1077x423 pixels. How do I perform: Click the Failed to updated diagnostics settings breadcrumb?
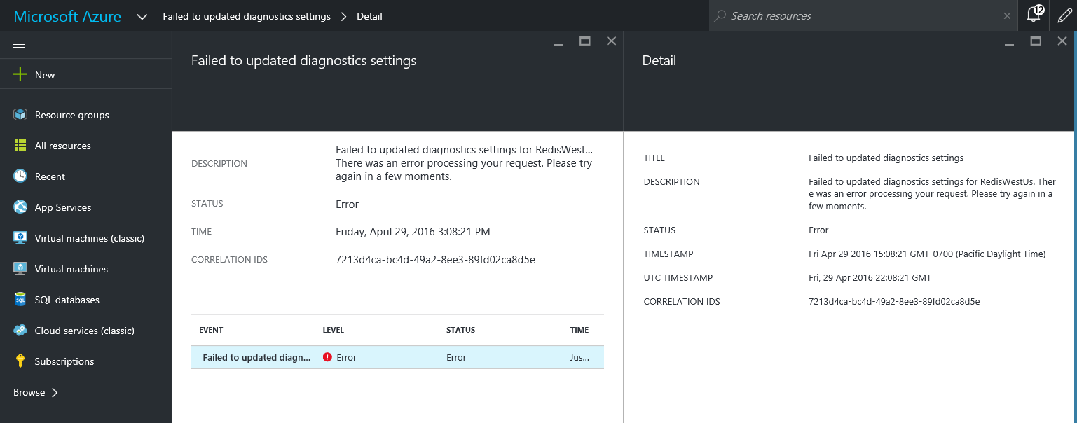[246, 16]
